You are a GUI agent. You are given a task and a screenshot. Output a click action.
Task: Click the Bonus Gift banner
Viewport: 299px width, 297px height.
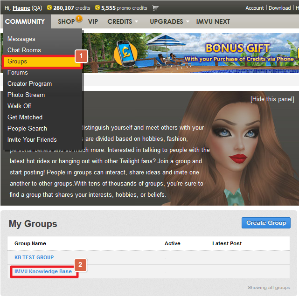pos(191,53)
